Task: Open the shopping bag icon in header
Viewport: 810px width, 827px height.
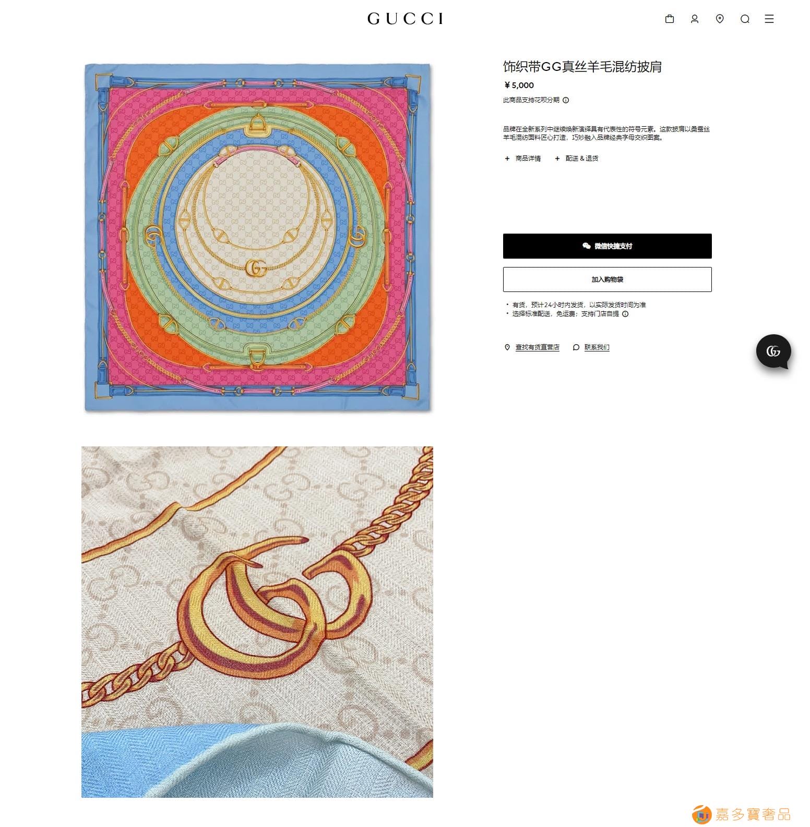Action: click(x=670, y=19)
